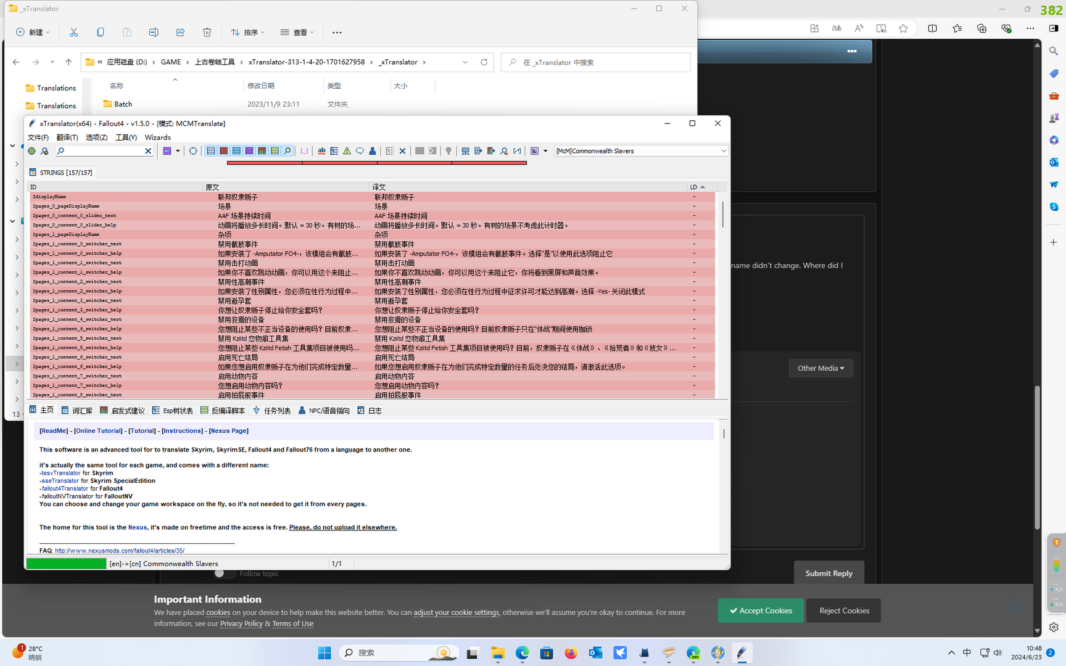Screen dimensions: 1066x666
Task: Open the 文件(F) menu in xTranslator
Action: coord(38,138)
